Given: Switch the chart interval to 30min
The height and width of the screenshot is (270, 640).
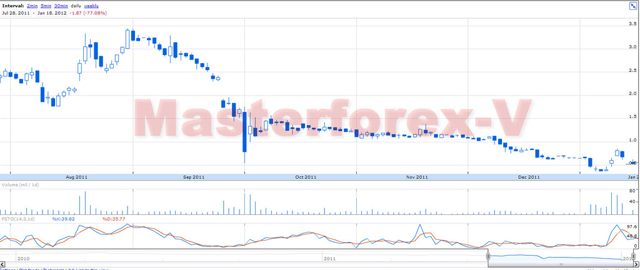Looking at the screenshot, I should pos(61,6).
